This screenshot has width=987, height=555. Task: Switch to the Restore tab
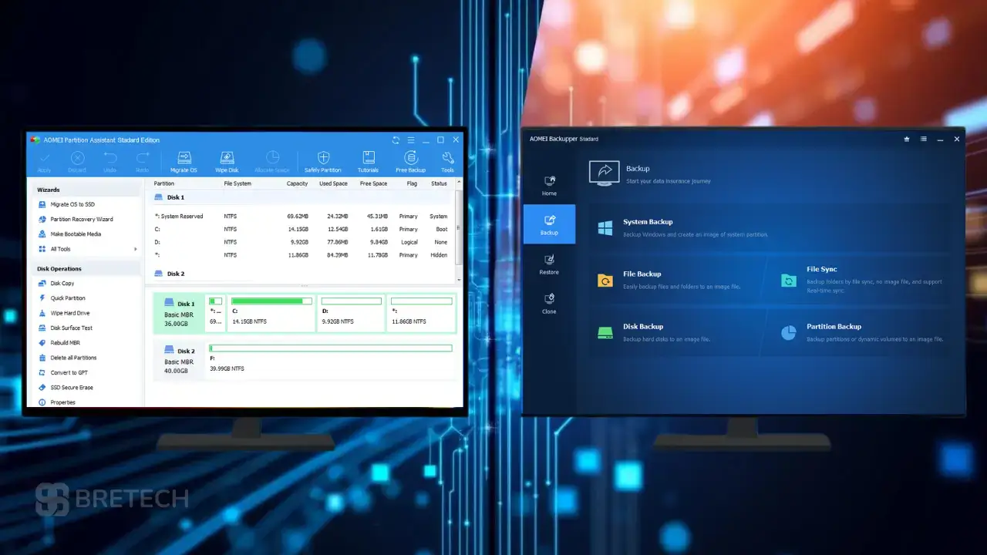[x=548, y=263]
